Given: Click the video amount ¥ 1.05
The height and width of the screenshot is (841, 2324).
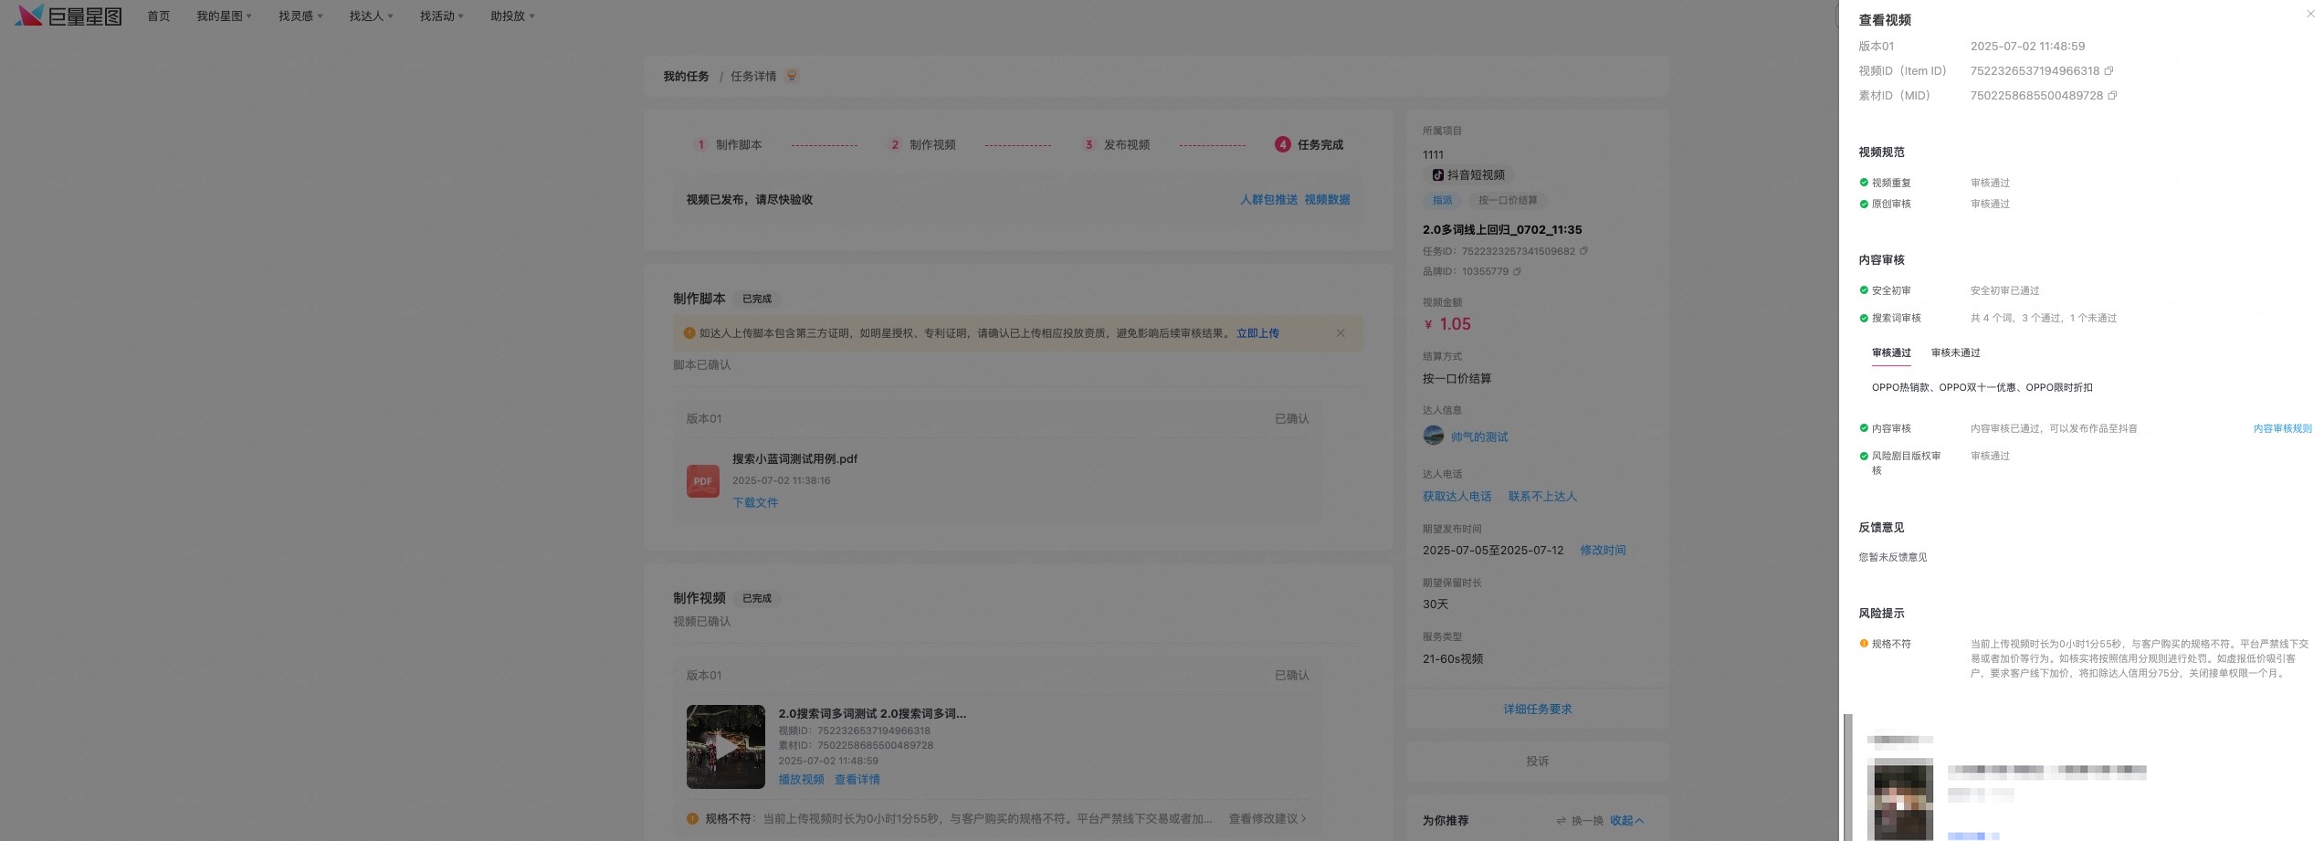Looking at the screenshot, I should [1447, 324].
